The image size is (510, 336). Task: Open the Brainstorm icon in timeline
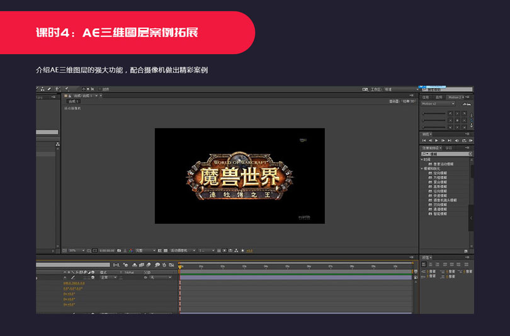(157, 265)
